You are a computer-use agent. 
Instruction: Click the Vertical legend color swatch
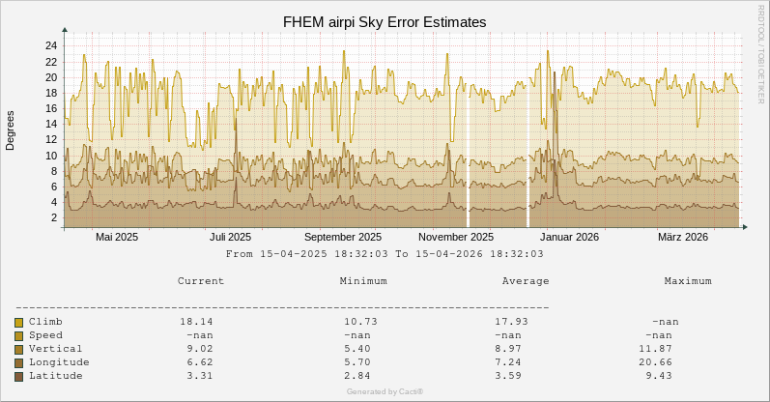tap(18, 349)
